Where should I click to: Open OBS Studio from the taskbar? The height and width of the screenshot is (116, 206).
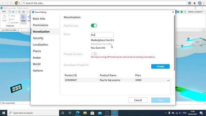pos(107,113)
